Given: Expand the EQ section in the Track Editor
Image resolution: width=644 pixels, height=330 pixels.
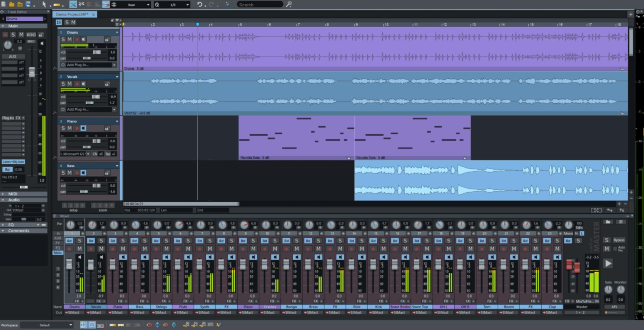Looking at the screenshot, I should pyautogui.click(x=11, y=225).
